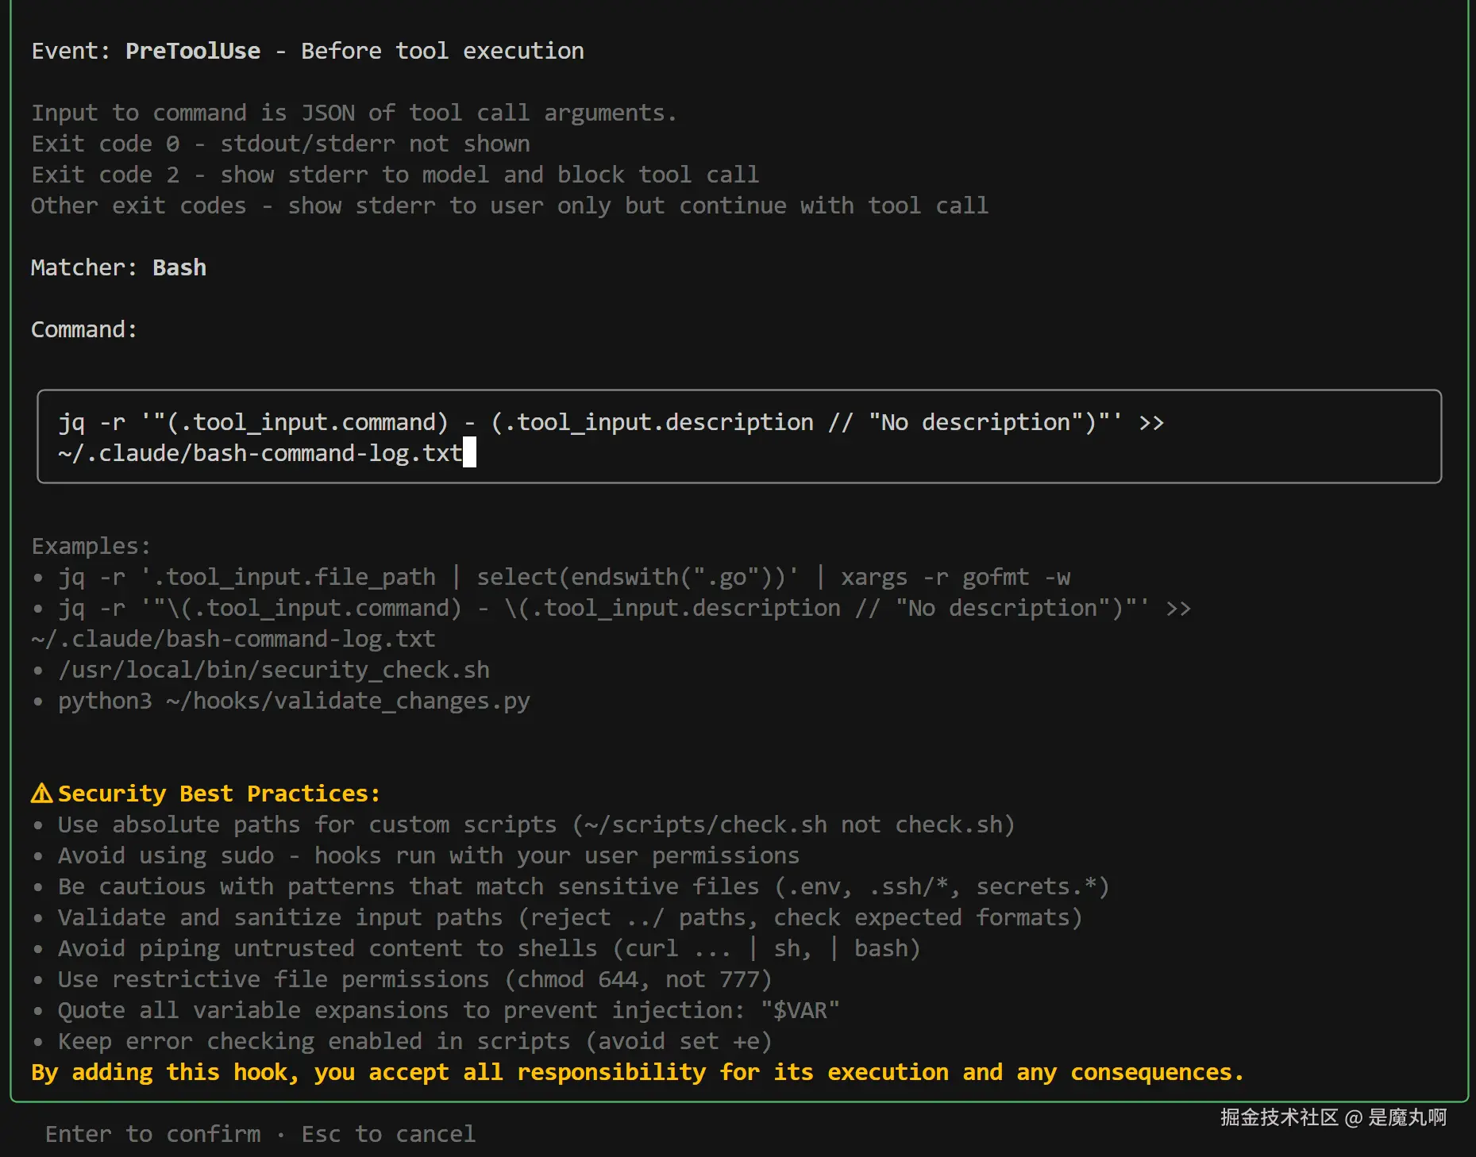Click the responsibility disclaimer line
This screenshot has width=1476, height=1157.
tap(637, 1072)
